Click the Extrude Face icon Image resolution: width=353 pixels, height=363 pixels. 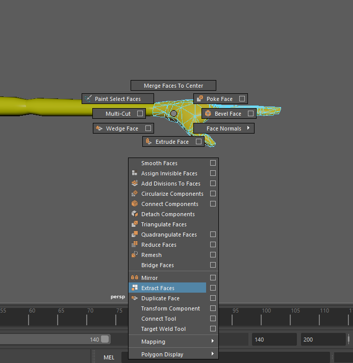(x=149, y=141)
